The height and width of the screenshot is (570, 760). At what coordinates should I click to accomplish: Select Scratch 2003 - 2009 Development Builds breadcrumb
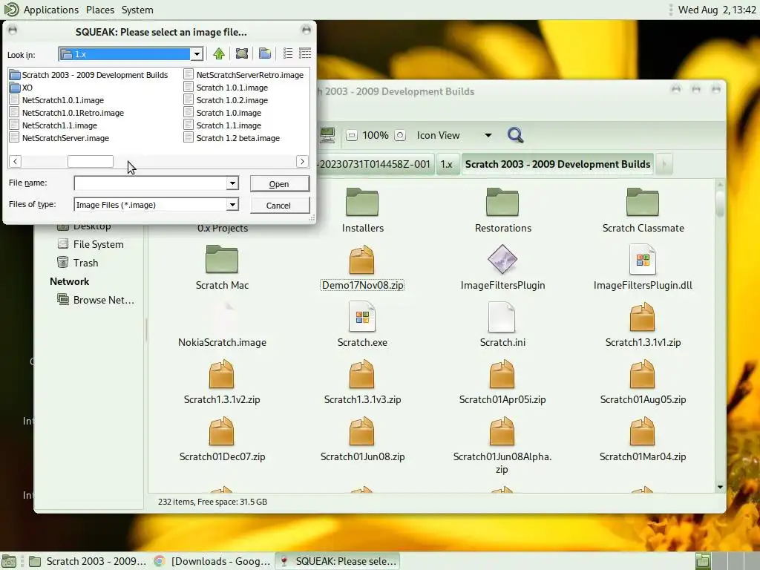(x=558, y=164)
